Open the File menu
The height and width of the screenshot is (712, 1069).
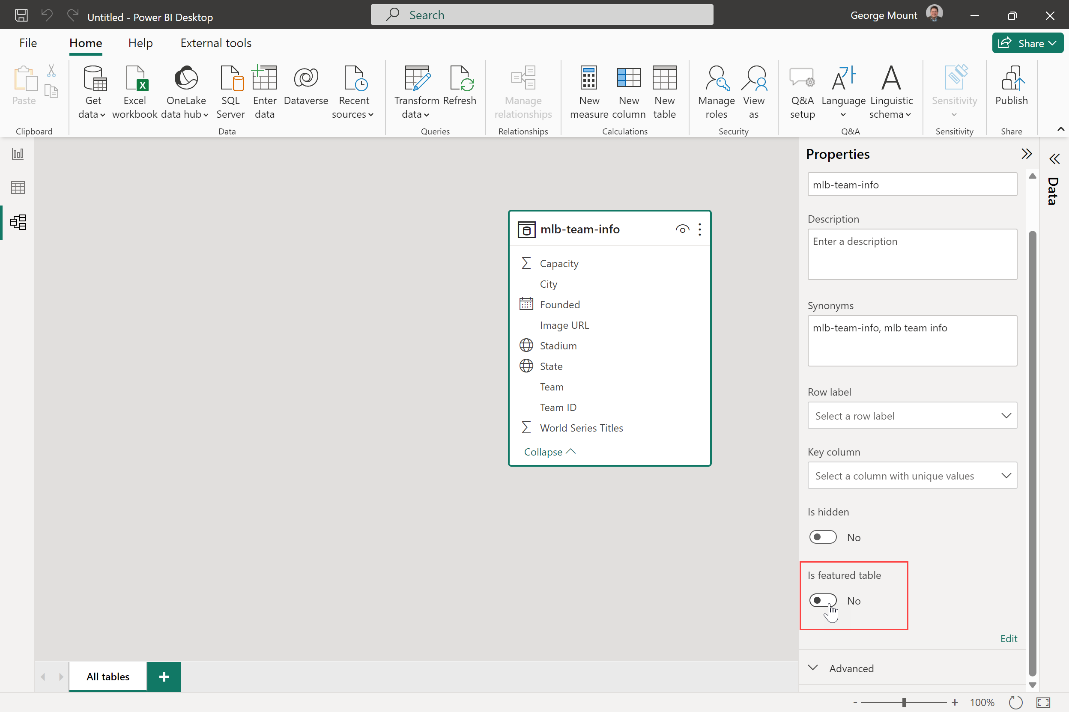pos(28,43)
